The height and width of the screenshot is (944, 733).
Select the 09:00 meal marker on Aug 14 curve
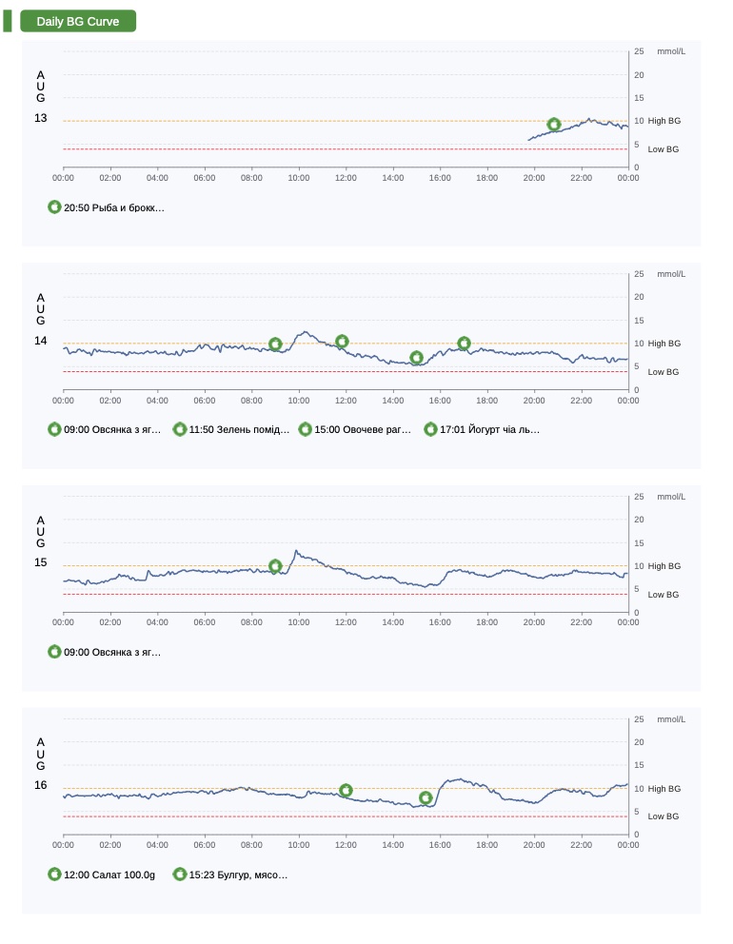pyautogui.click(x=275, y=344)
